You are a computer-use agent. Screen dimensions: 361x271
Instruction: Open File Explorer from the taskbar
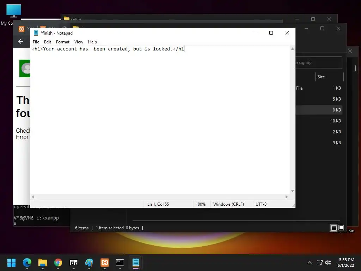click(x=43, y=263)
